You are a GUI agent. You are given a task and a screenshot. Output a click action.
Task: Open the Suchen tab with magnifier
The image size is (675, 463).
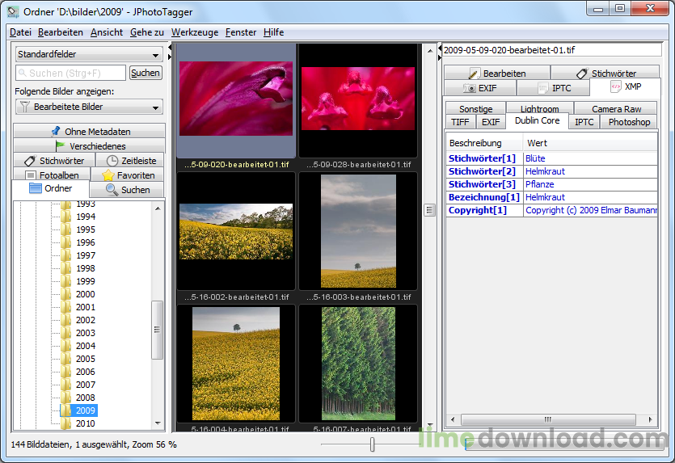tap(128, 190)
